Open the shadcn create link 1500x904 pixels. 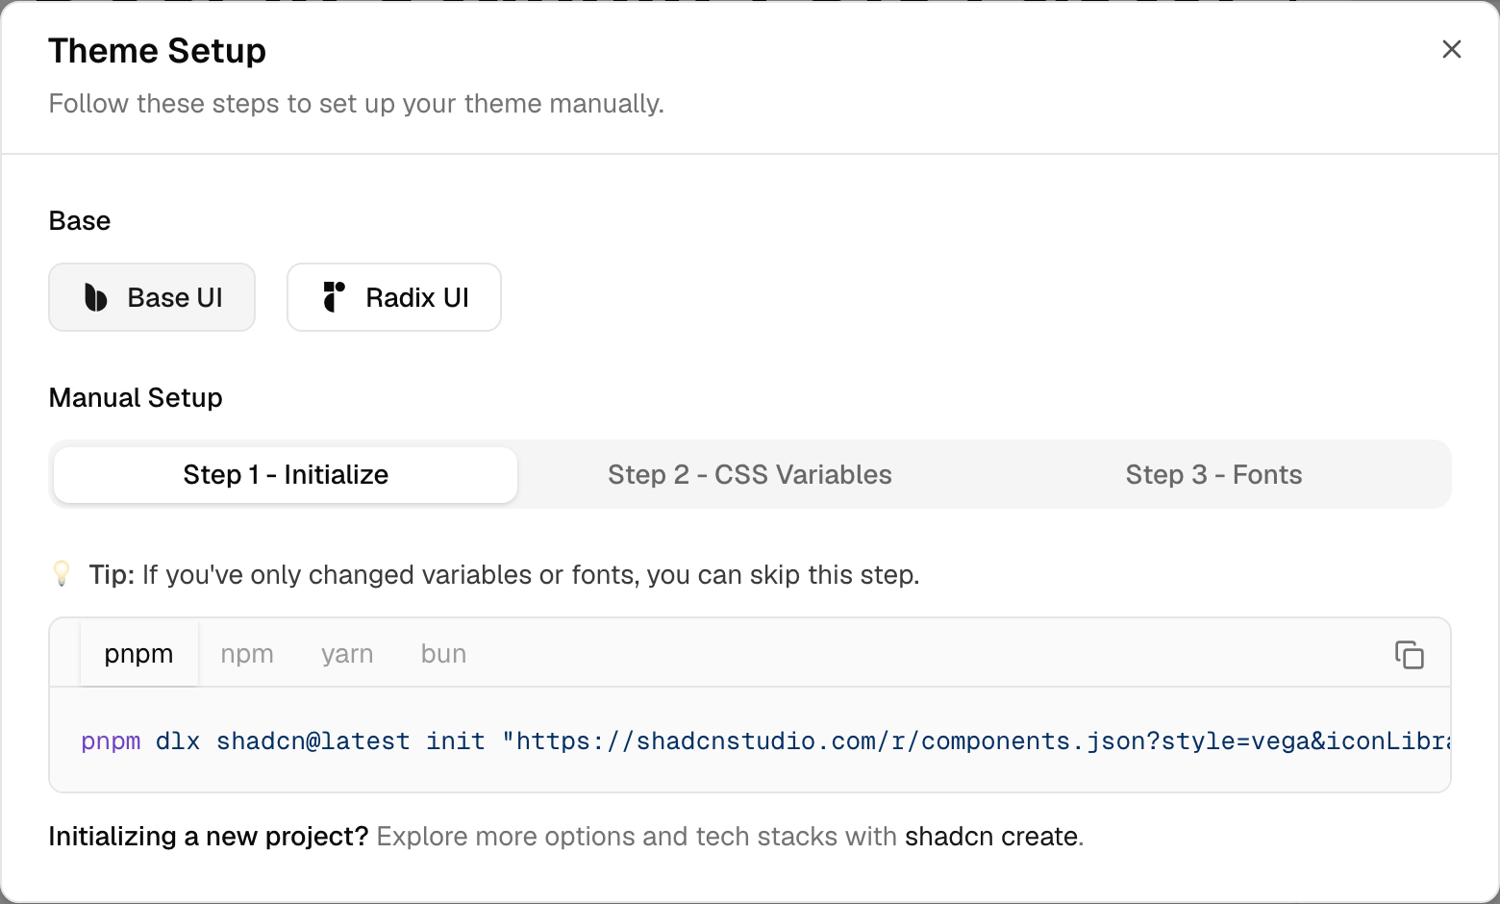tap(991, 837)
